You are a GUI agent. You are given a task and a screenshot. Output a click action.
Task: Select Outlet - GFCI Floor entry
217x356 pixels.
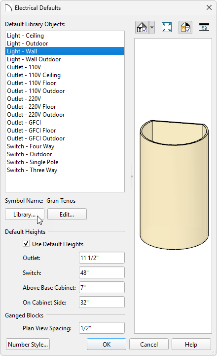[x=65, y=131]
